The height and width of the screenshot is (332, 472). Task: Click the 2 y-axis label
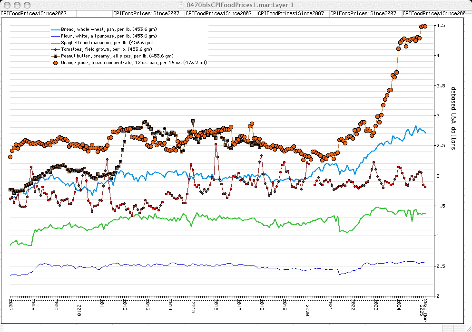click(x=438, y=176)
